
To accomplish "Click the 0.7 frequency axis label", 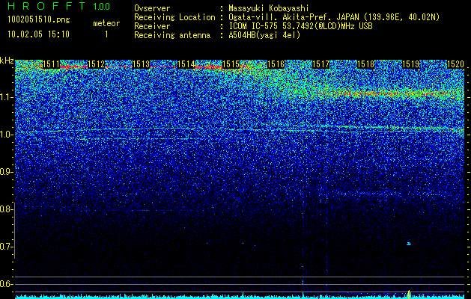I will click(7, 247).
